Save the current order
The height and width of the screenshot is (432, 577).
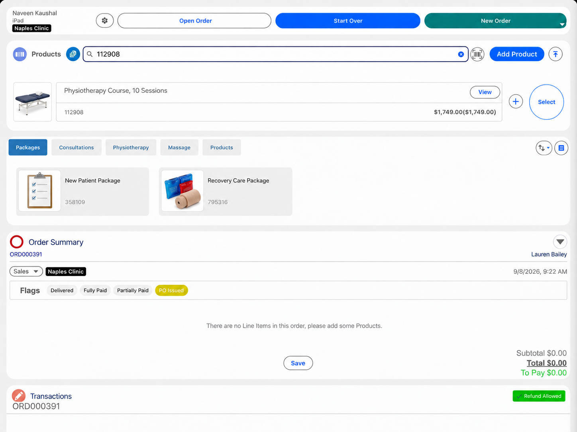pyautogui.click(x=298, y=363)
